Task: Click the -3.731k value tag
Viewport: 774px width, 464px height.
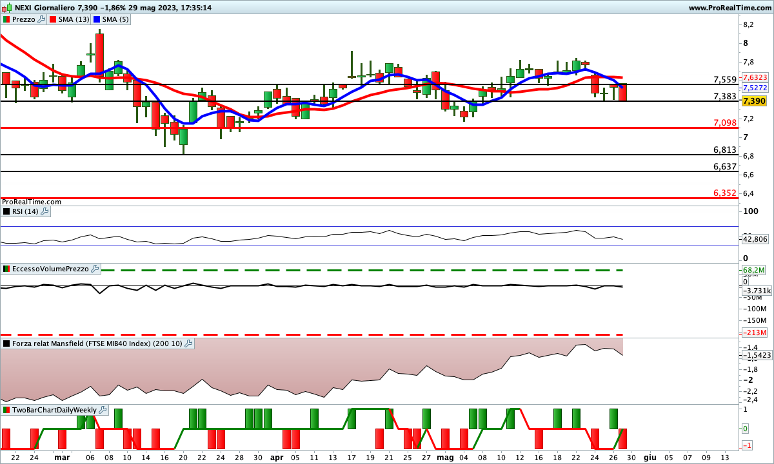Action: pyautogui.click(x=756, y=291)
